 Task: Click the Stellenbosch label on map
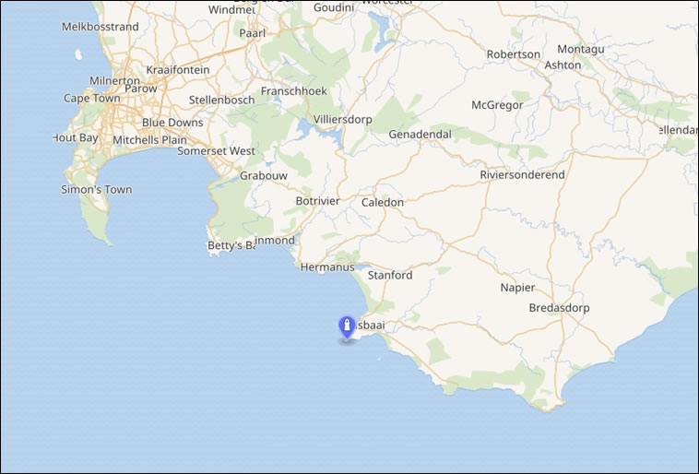(x=221, y=100)
